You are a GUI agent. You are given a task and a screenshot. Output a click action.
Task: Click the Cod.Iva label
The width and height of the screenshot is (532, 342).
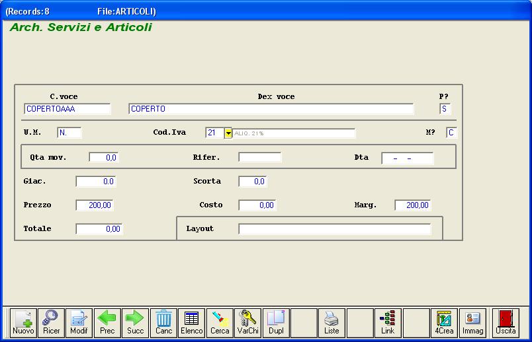tap(169, 133)
